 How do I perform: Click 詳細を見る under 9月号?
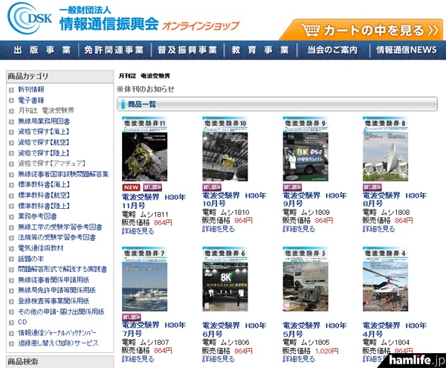click(298, 230)
